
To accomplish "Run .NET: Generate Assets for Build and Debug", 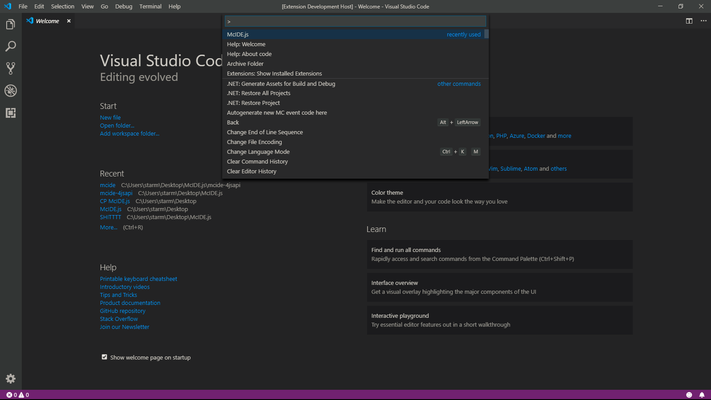I will tap(354, 84).
